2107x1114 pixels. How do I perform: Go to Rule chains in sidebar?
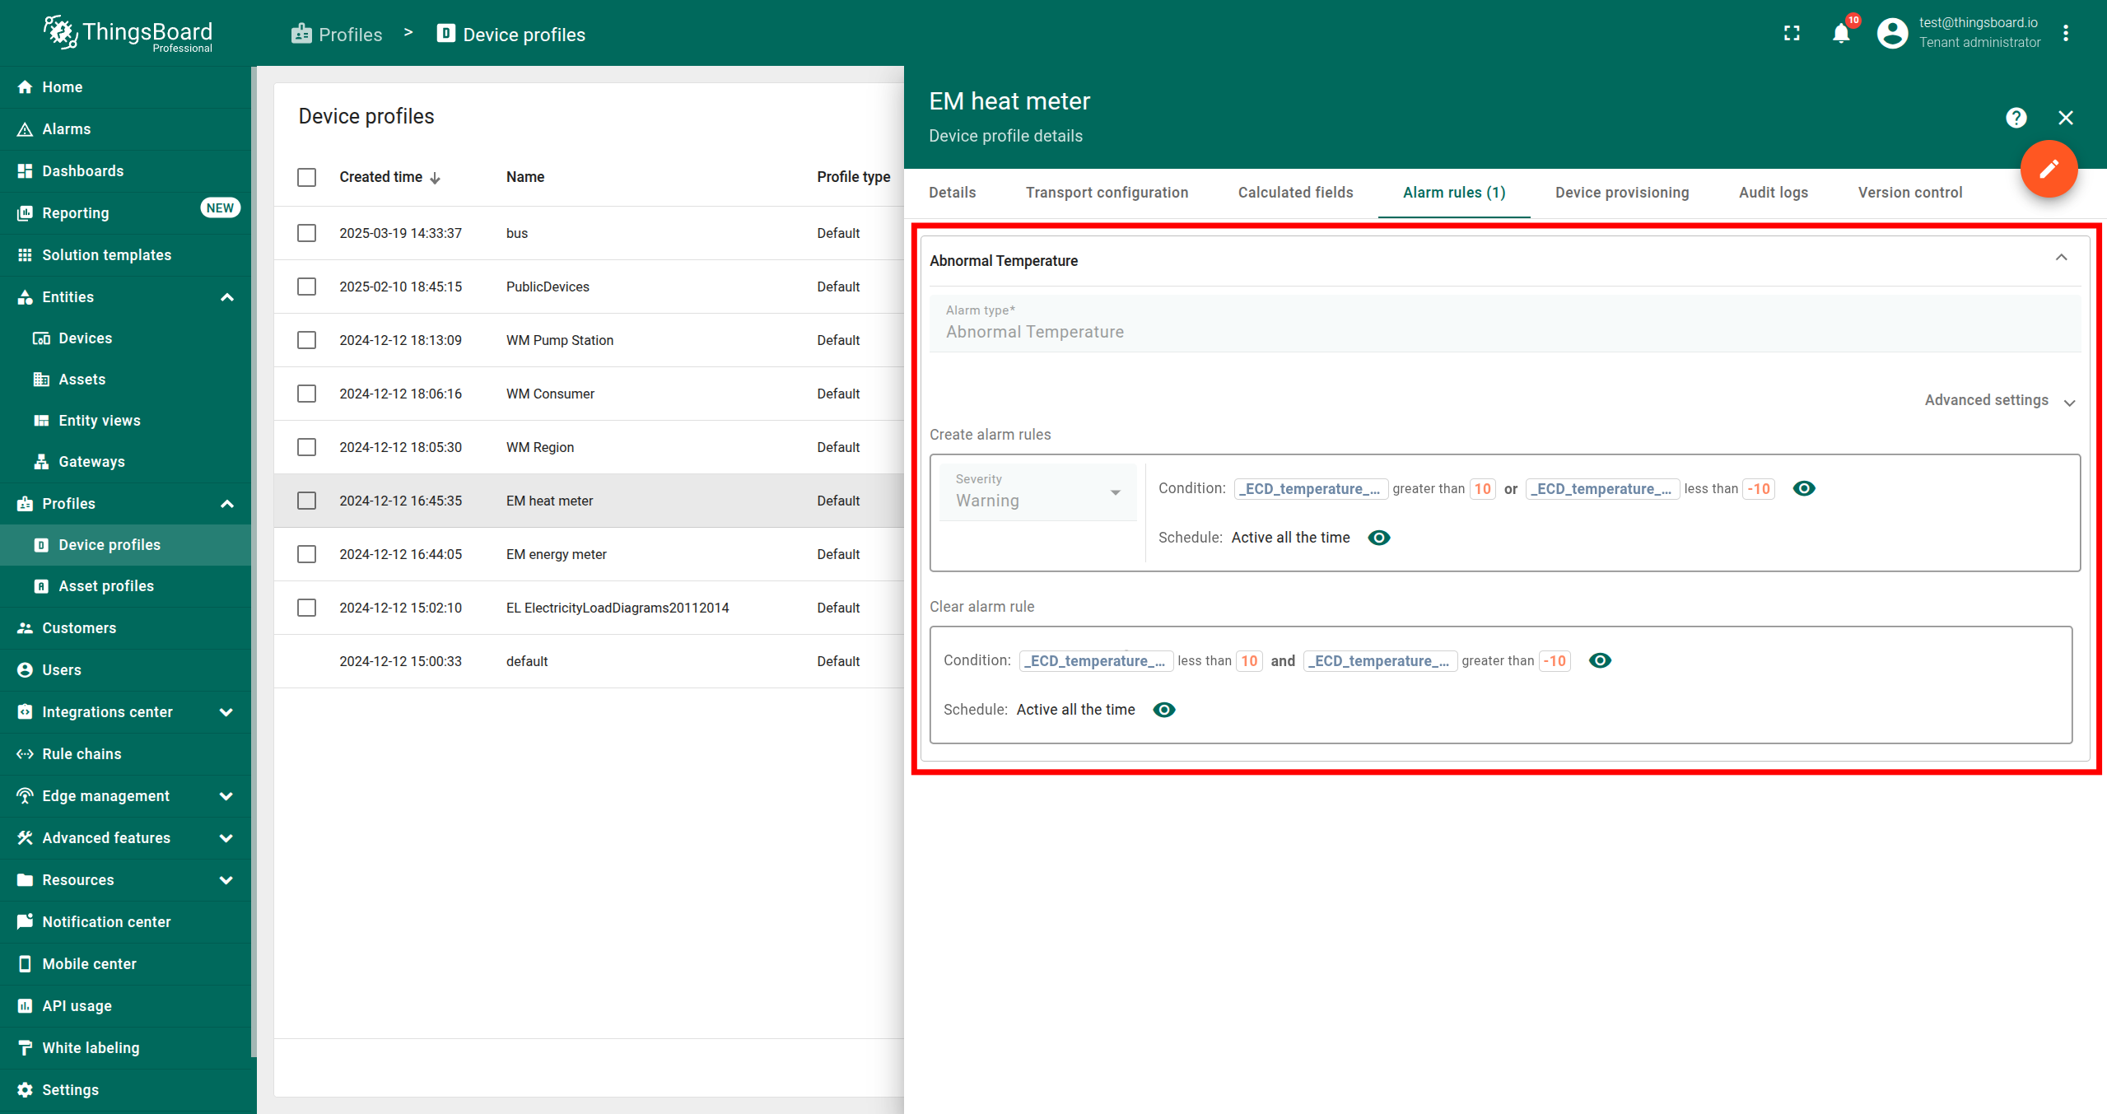(82, 754)
